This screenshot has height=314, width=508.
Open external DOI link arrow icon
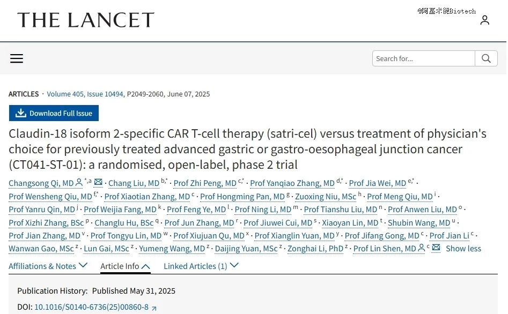154,308
